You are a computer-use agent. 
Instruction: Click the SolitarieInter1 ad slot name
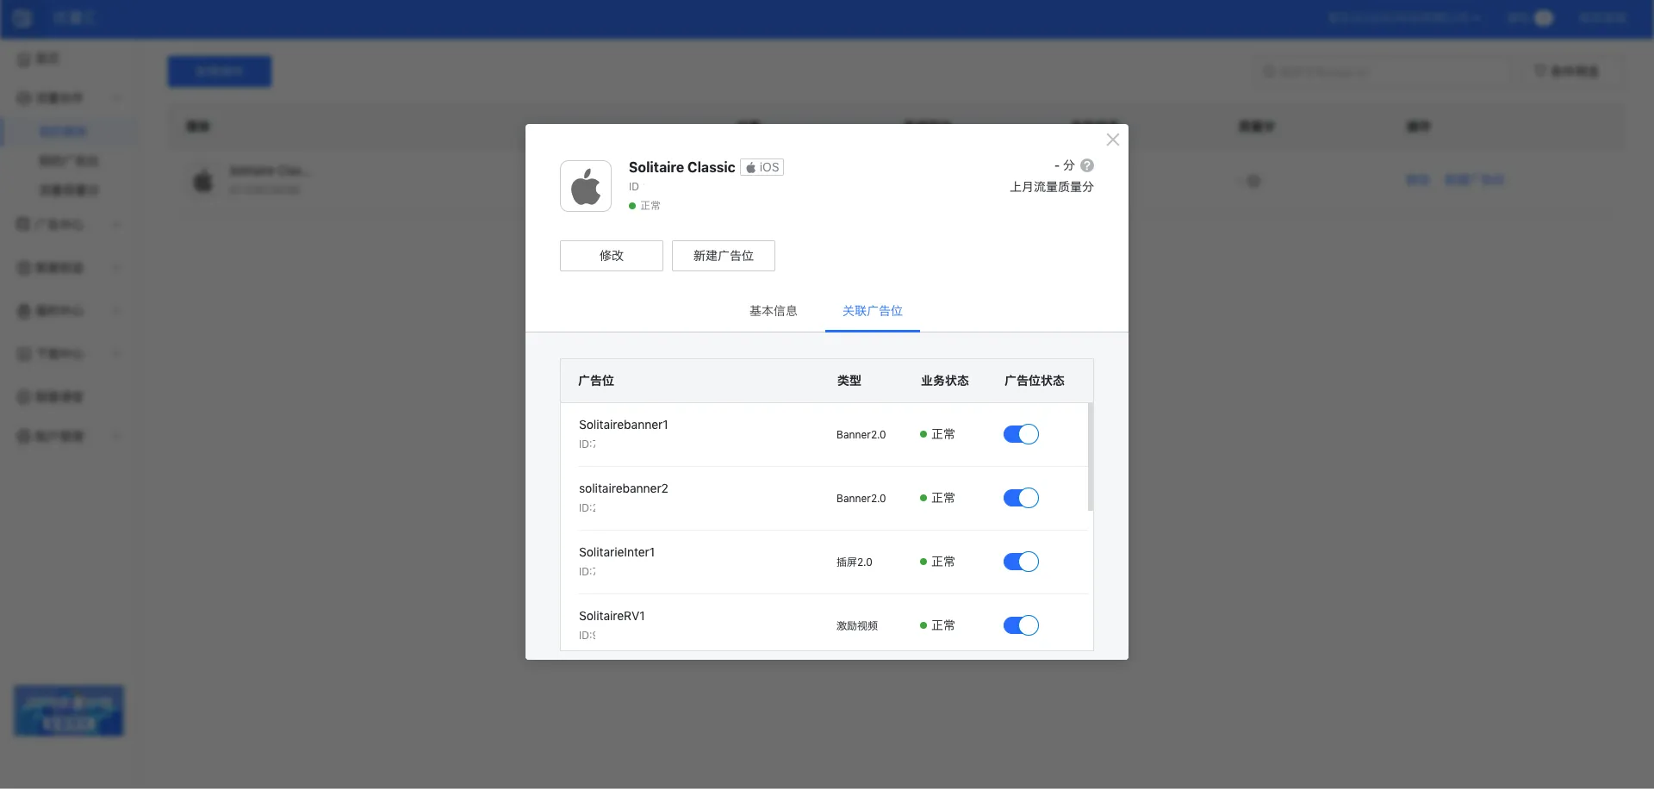pyautogui.click(x=617, y=552)
